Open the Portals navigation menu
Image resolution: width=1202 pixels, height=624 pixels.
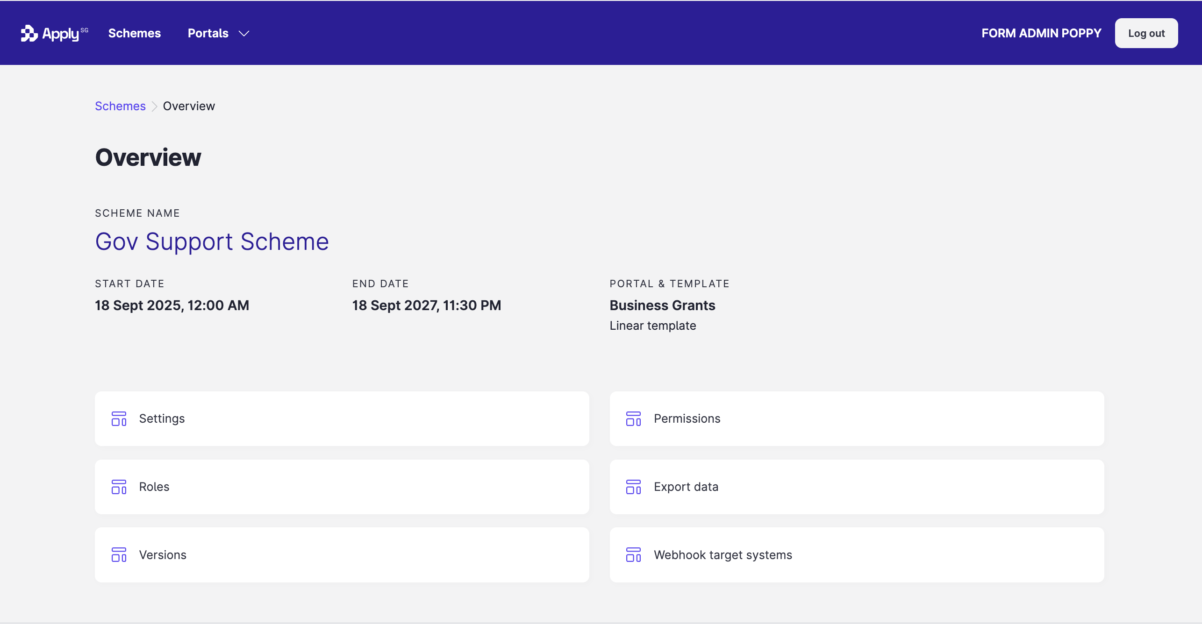point(208,33)
